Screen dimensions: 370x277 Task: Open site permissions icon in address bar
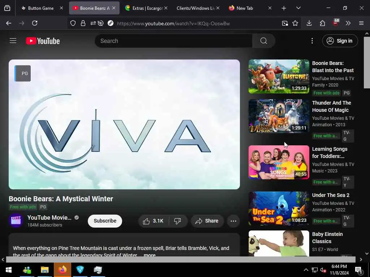93,23
